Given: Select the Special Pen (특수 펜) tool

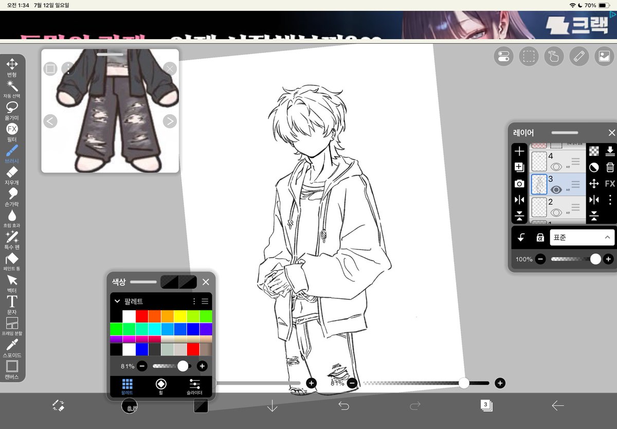Looking at the screenshot, I should 12,240.
